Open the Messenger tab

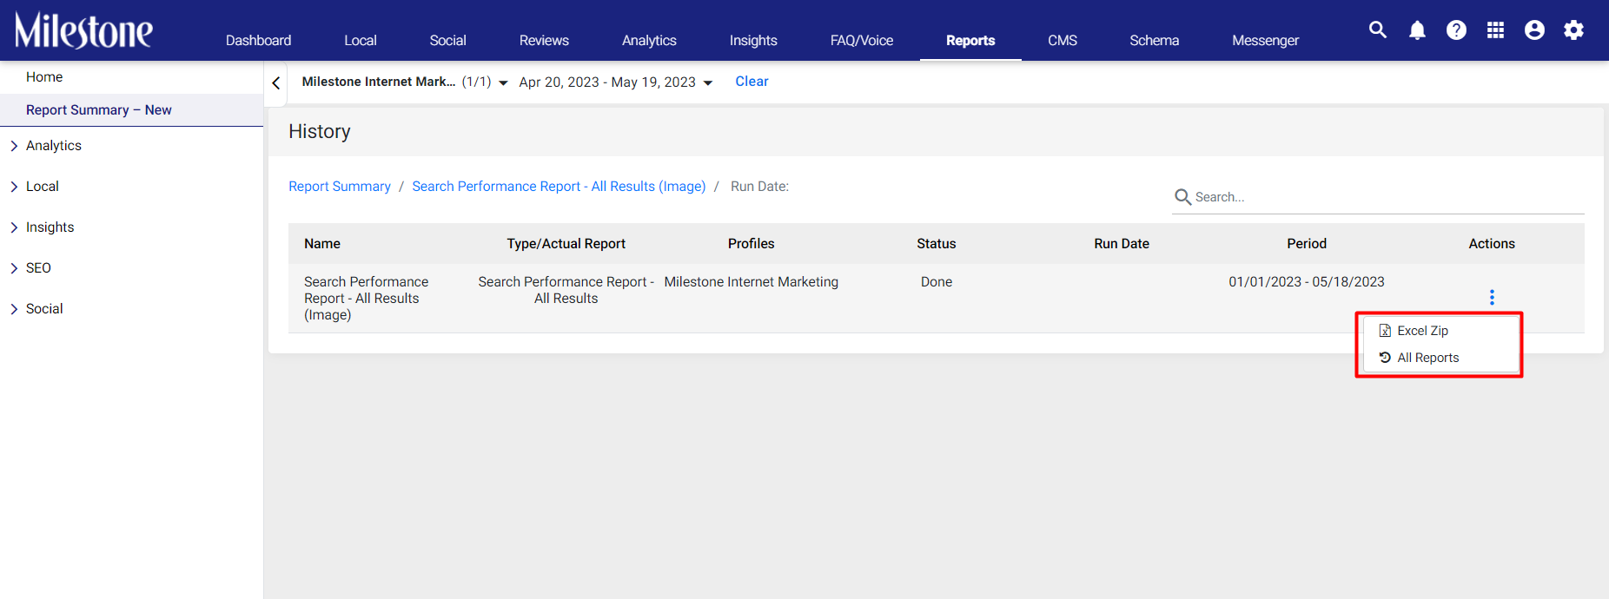point(1265,40)
